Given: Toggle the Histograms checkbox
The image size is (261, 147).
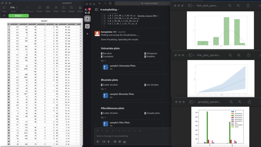Looking at the screenshot, I should coord(145,54).
